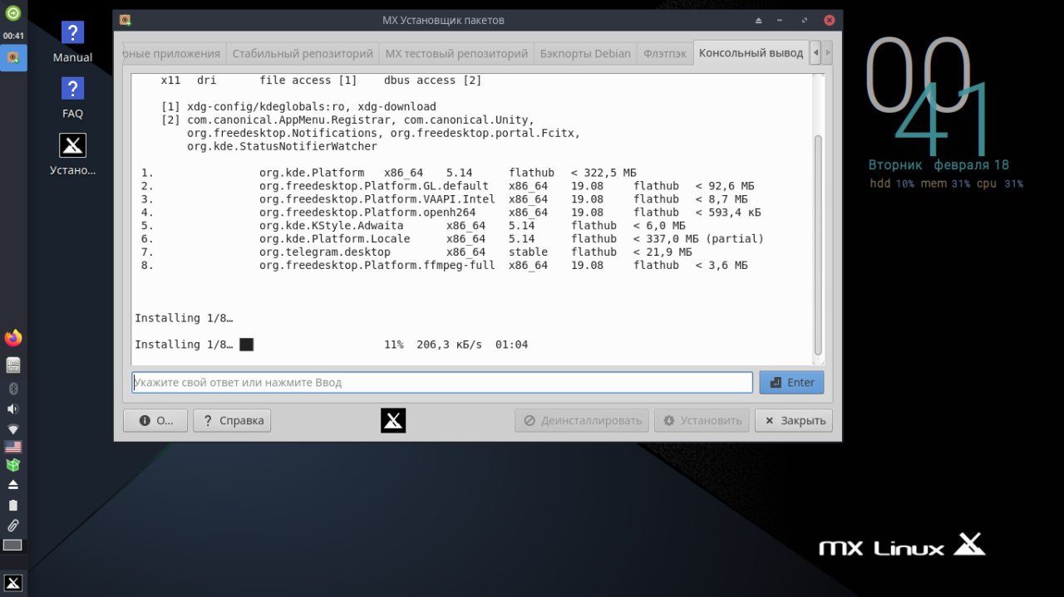1064x597 pixels.
Task: Open the Help (Справка) button
Action: coord(232,420)
